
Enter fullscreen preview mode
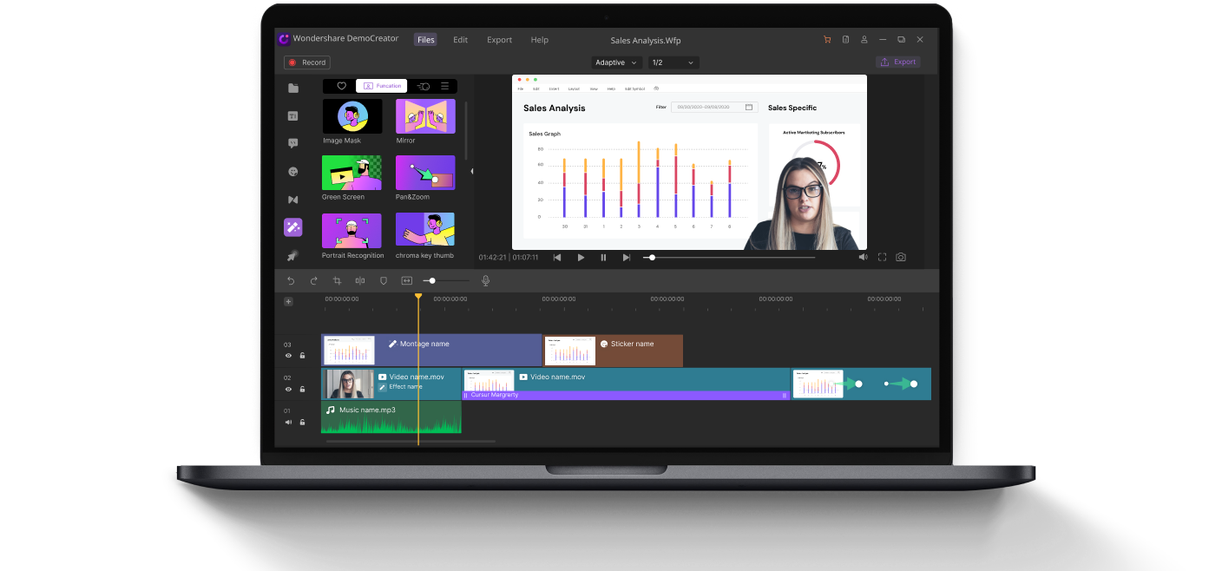(882, 257)
